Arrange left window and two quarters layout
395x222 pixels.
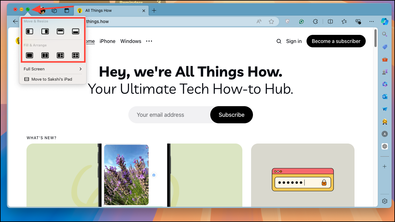[x=60, y=55]
